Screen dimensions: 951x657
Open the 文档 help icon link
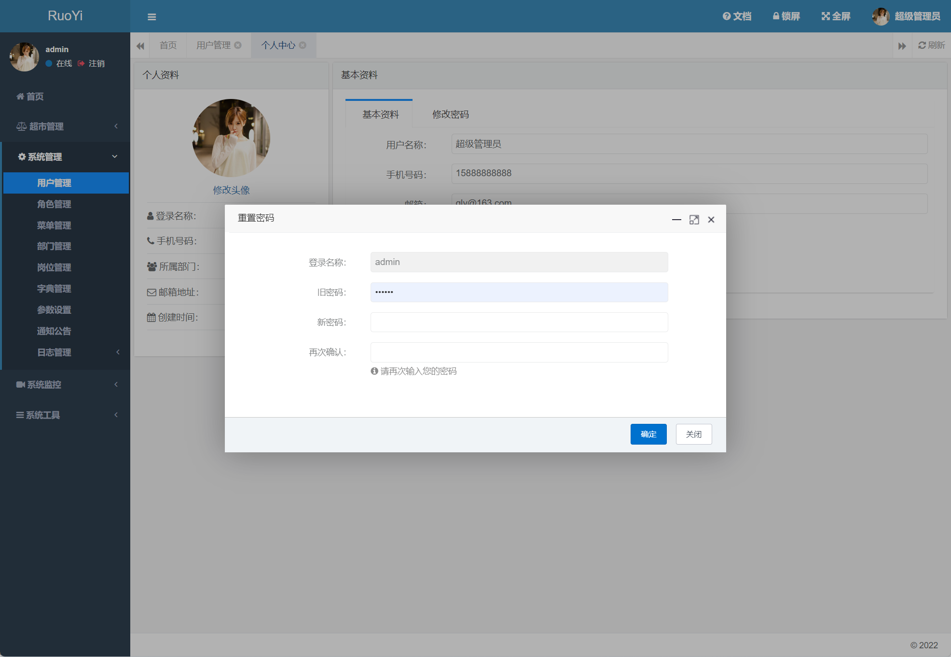tap(736, 16)
